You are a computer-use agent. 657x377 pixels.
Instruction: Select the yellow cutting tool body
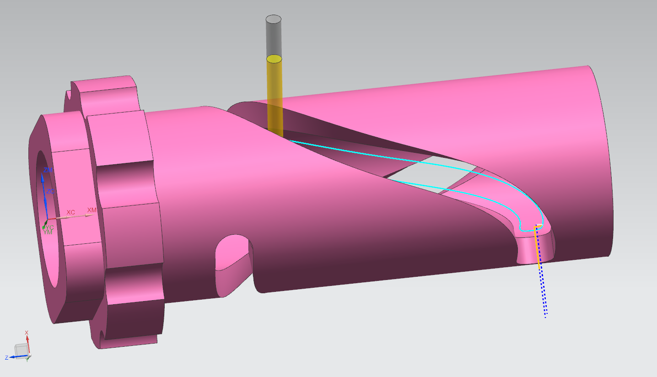pyautogui.click(x=275, y=96)
